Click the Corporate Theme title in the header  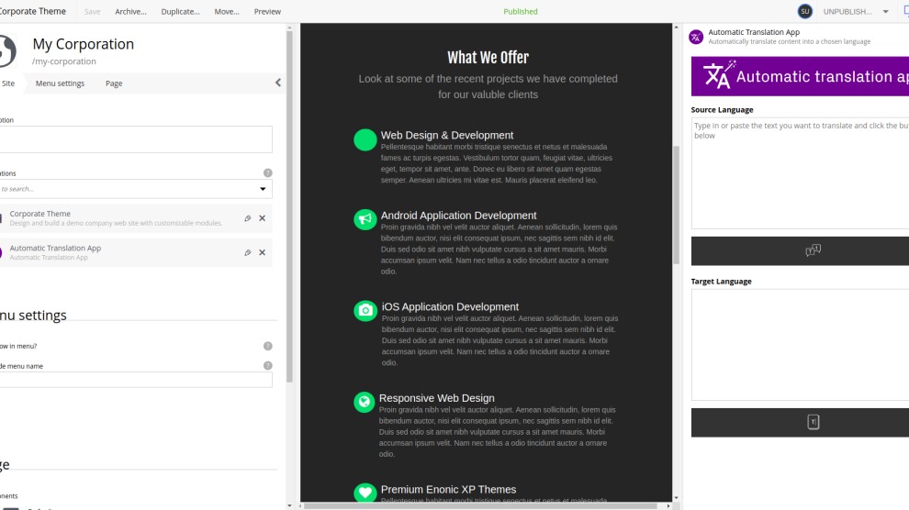[33, 11]
